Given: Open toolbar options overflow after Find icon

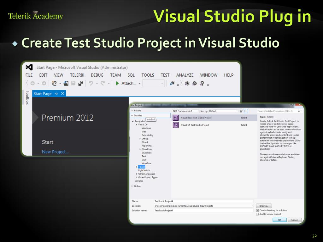Looking at the screenshot, I should [178, 85].
